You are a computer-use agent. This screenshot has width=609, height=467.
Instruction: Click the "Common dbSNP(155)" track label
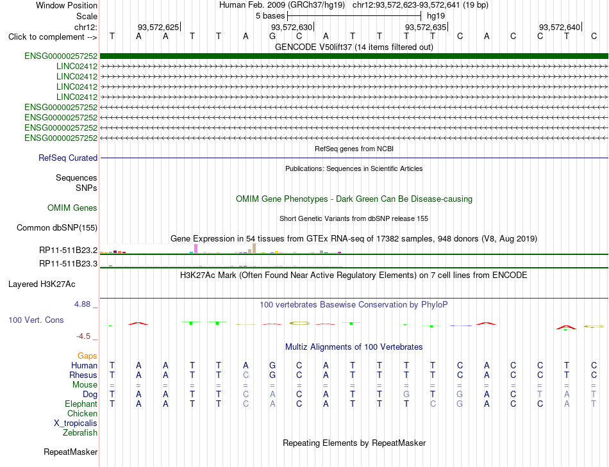click(57, 228)
